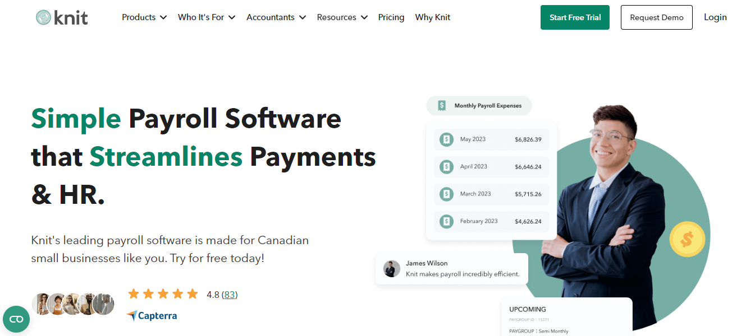Open the Pricing page
The image size is (755, 336).
pos(391,17)
